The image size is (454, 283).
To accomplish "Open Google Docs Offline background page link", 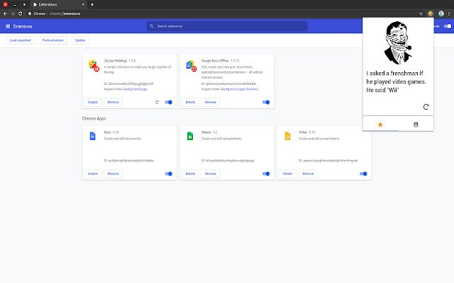I will point(240,89).
